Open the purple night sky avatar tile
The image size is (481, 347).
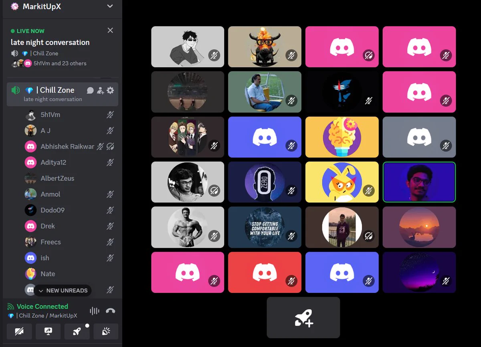[419, 272]
